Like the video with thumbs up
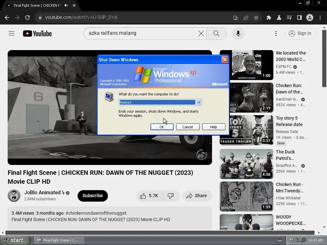The image size is (327, 245). 149,196
